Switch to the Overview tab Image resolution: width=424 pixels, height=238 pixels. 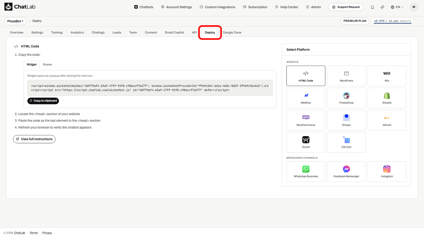(x=17, y=32)
